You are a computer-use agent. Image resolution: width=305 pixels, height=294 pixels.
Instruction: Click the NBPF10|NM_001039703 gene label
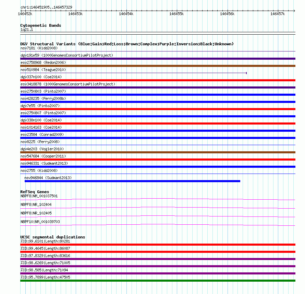pyautogui.click(x=40, y=222)
